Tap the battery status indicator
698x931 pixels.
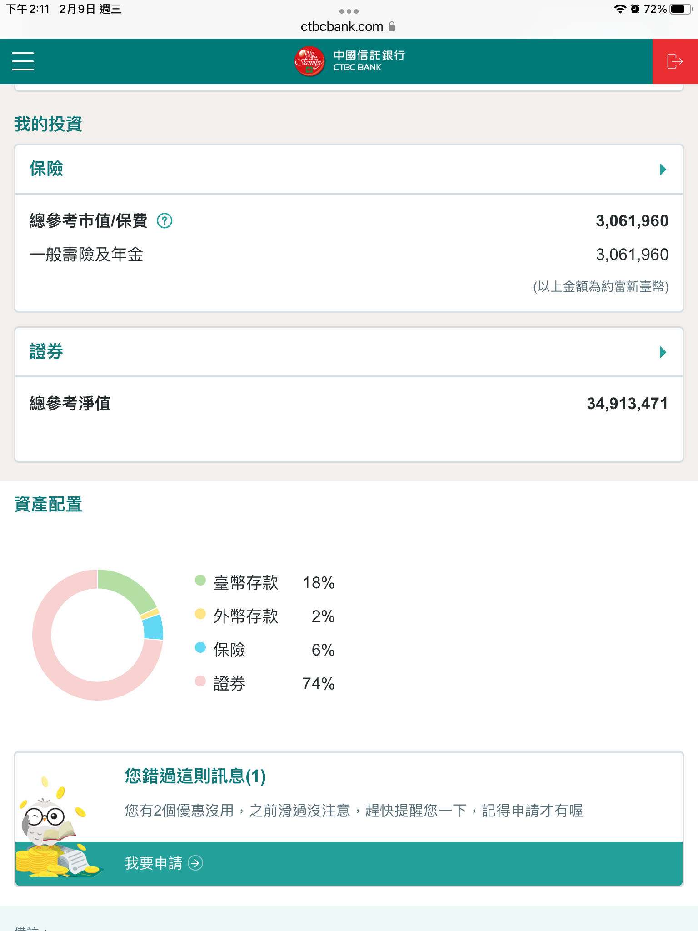click(680, 9)
